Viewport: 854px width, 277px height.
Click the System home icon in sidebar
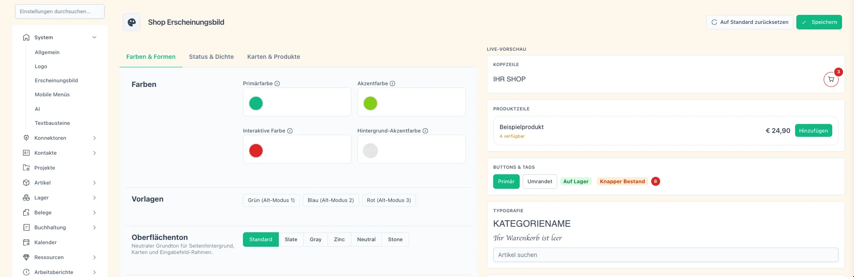[x=26, y=38]
